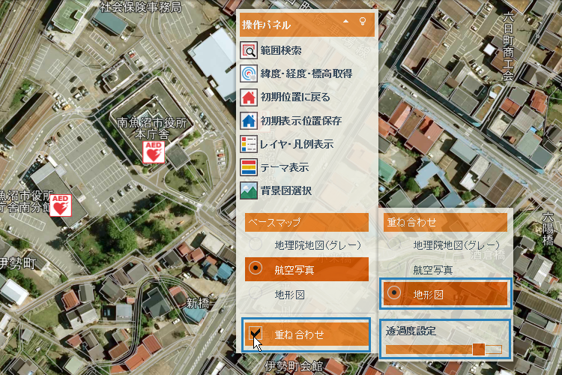Click the 背景図選択 landscape icon

click(248, 190)
